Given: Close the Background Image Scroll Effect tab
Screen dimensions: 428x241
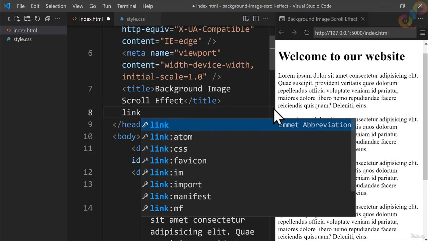Looking at the screenshot, I should (363, 19).
